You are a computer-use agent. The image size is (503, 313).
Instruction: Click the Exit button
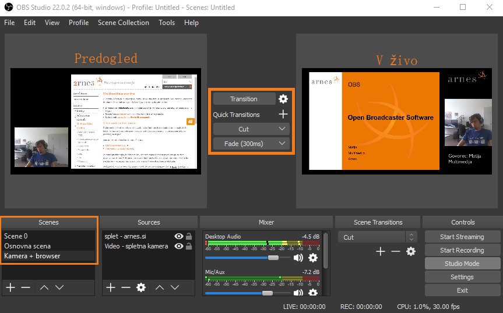462,290
